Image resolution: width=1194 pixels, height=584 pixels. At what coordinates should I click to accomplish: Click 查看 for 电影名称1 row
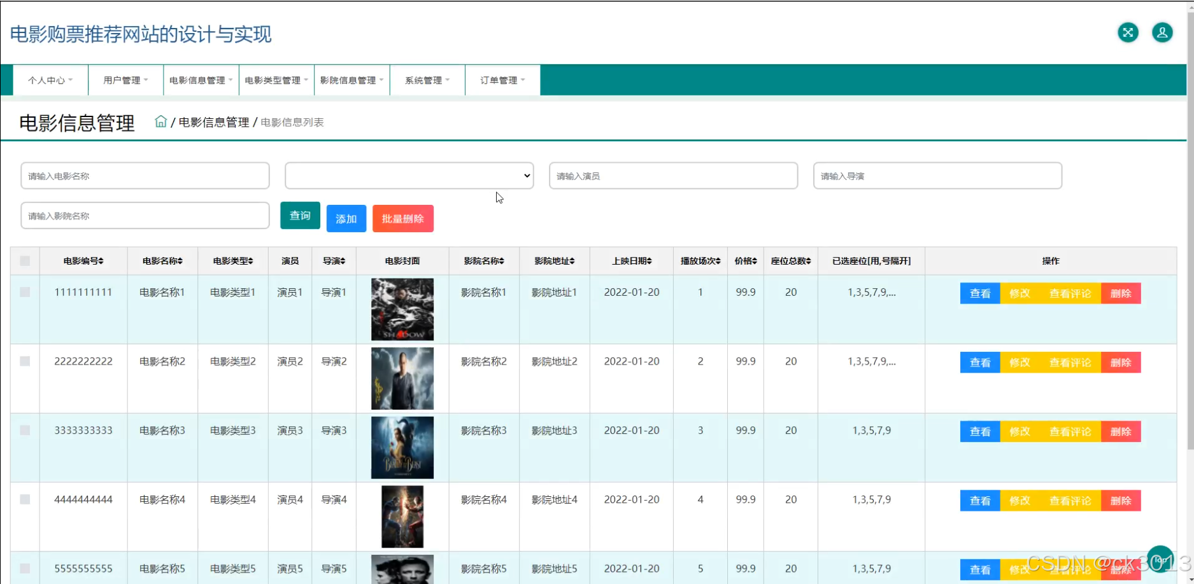pyautogui.click(x=980, y=293)
